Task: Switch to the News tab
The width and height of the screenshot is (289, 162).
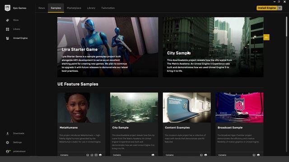Action: [42, 8]
